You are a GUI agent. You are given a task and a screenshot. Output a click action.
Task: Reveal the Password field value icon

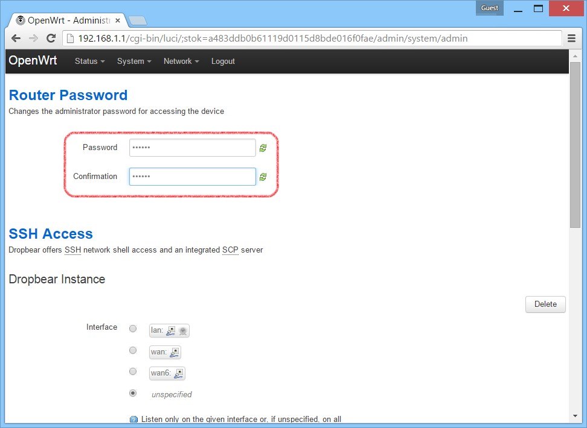pos(263,148)
